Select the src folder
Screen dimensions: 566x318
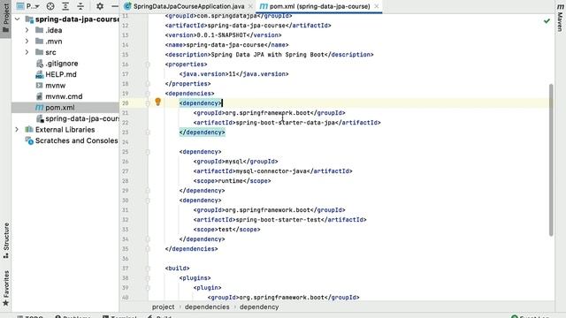tap(50, 52)
